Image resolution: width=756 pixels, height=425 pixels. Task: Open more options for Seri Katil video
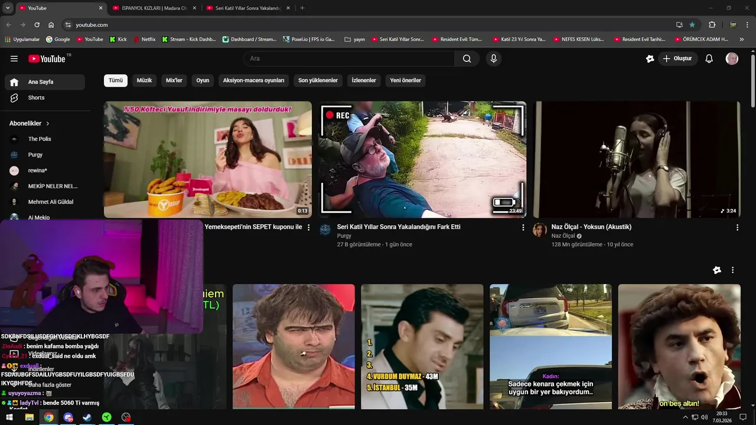pyautogui.click(x=523, y=227)
